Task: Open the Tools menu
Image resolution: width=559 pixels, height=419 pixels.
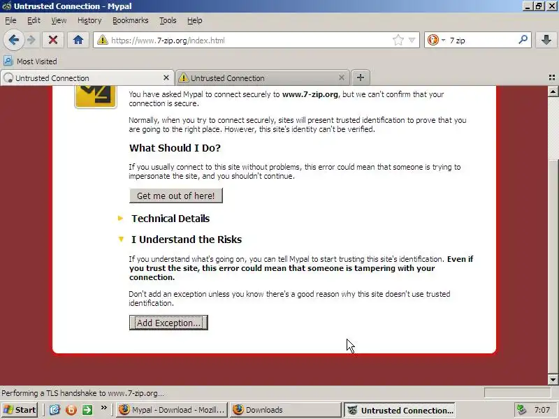Action: [168, 20]
